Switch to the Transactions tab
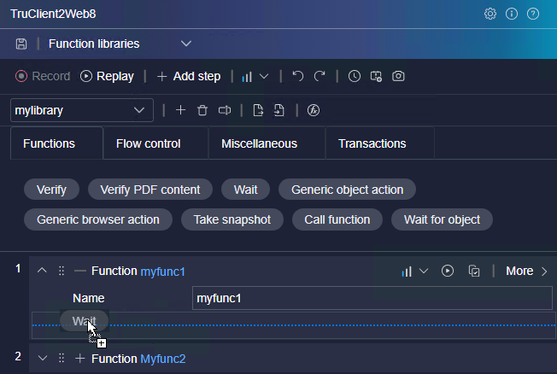The width and height of the screenshot is (557, 374). click(x=372, y=143)
